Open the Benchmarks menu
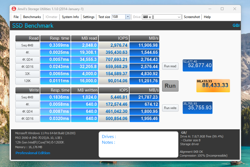Viewport: 250px width, 167px height. tap(32, 17)
